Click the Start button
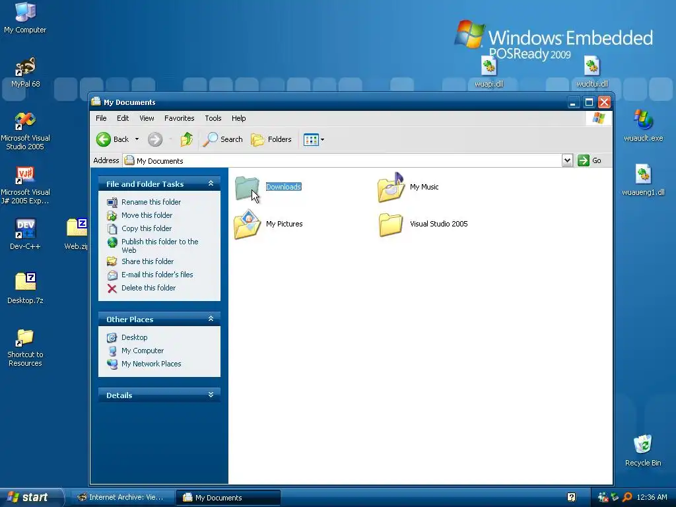 (x=31, y=497)
